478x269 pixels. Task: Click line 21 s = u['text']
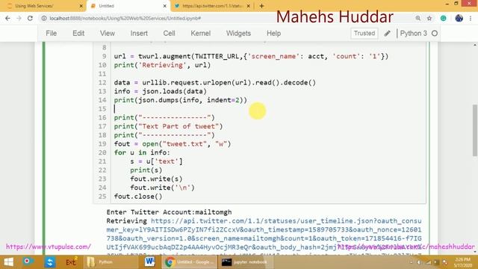(x=156, y=161)
